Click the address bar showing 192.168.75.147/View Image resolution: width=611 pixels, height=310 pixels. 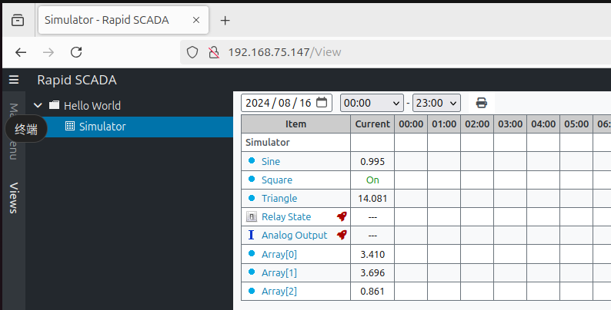coord(395,52)
